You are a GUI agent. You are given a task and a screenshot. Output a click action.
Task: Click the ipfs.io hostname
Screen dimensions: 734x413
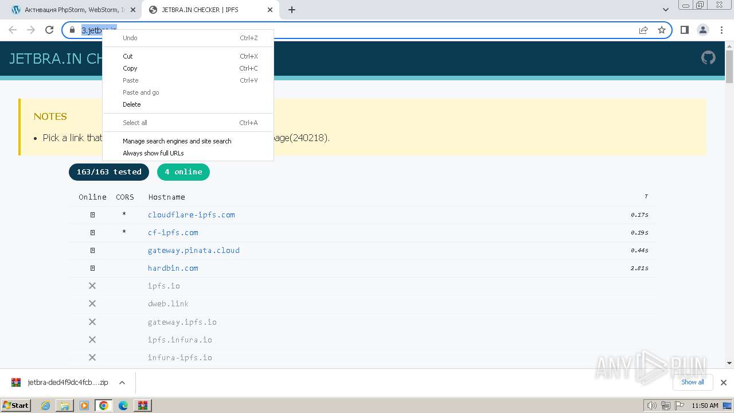(x=164, y=286)
